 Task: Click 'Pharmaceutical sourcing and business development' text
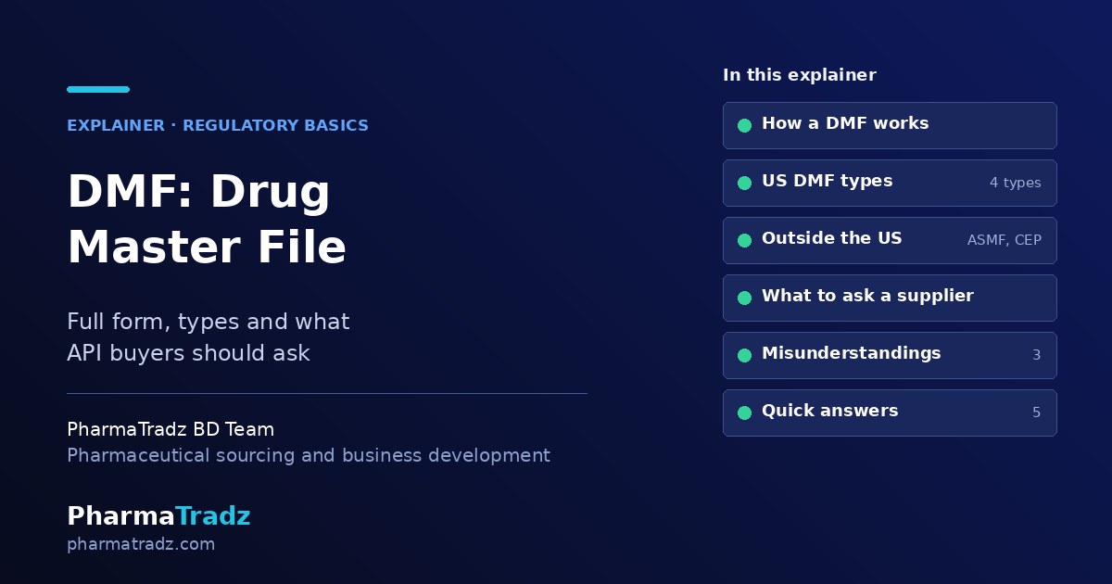309,455
